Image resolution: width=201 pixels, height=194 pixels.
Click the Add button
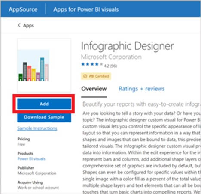pyautogui.click(x=44, y=104)
